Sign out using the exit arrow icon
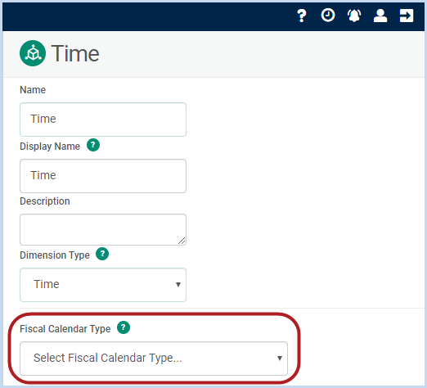 tap(407, 16)
